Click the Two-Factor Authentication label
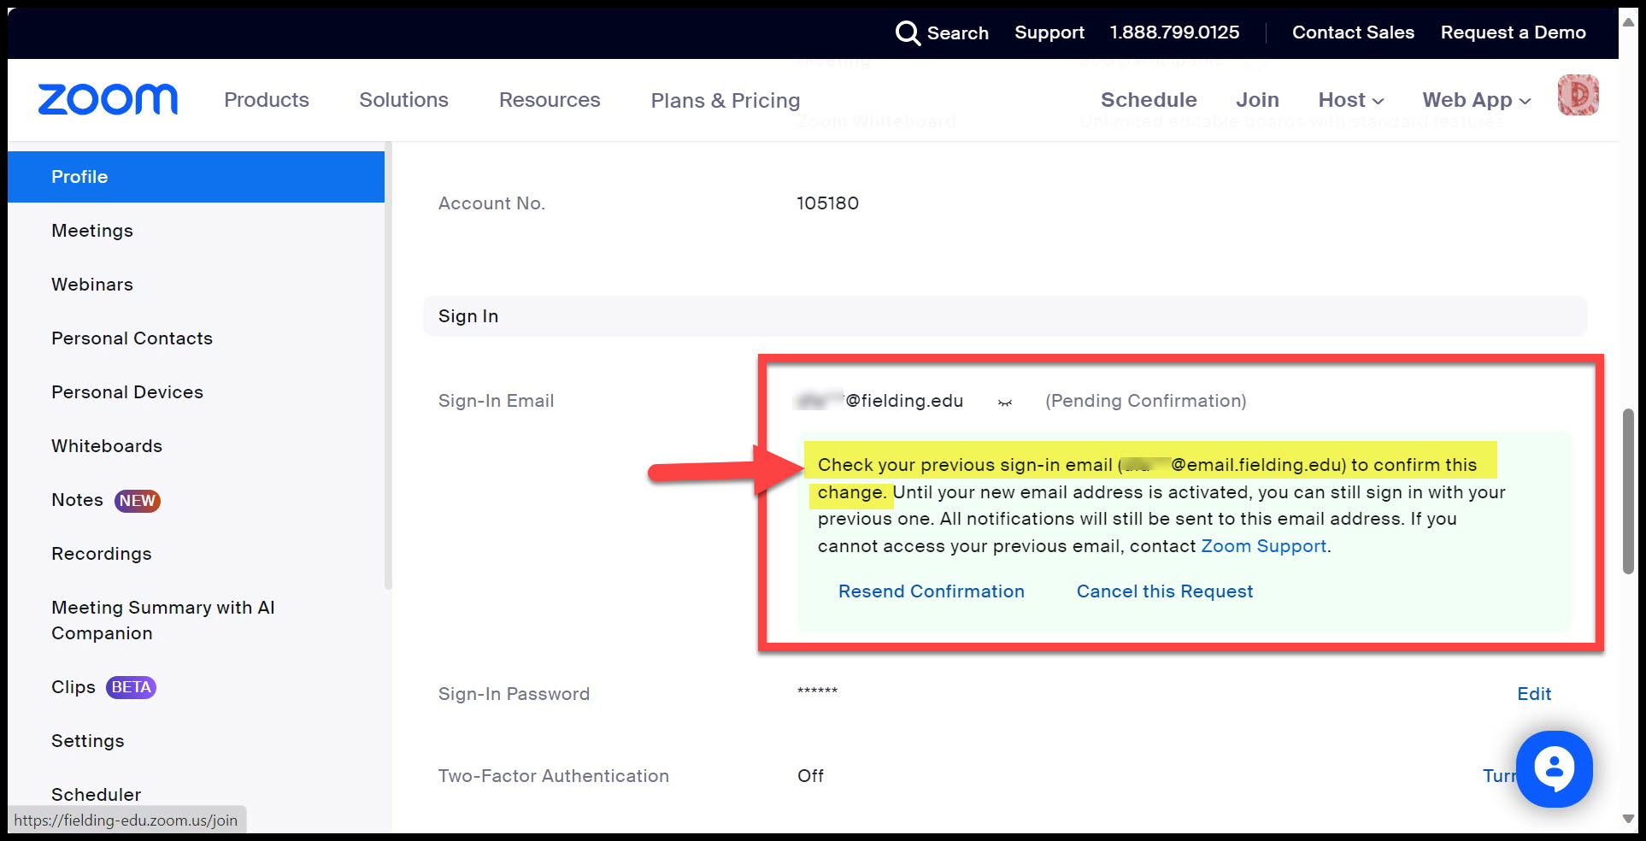This screenshot has height=841, width=1646. 554,776
